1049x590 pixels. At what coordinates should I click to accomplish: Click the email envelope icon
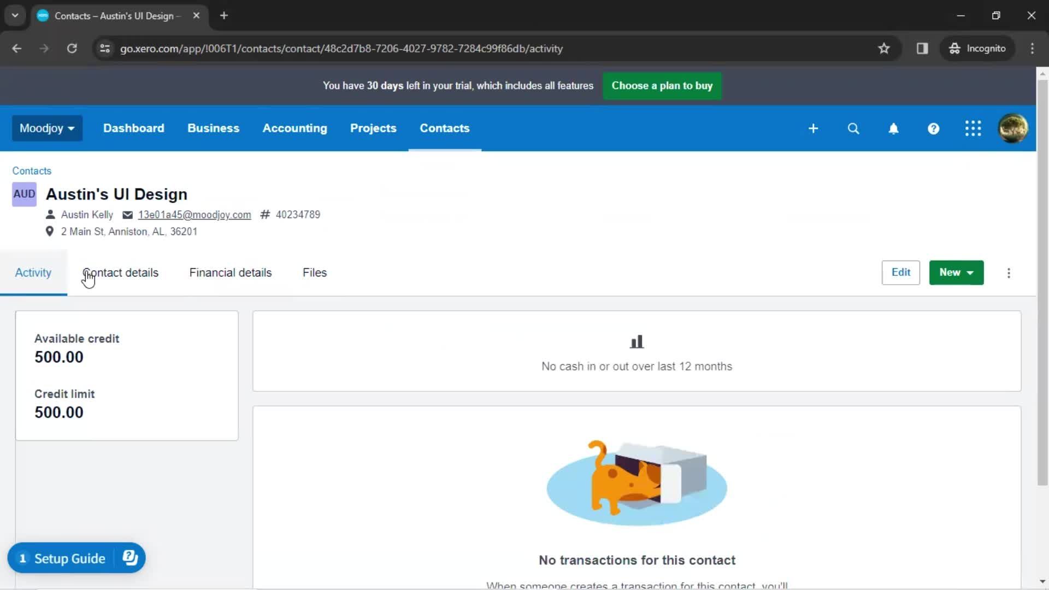127,215
